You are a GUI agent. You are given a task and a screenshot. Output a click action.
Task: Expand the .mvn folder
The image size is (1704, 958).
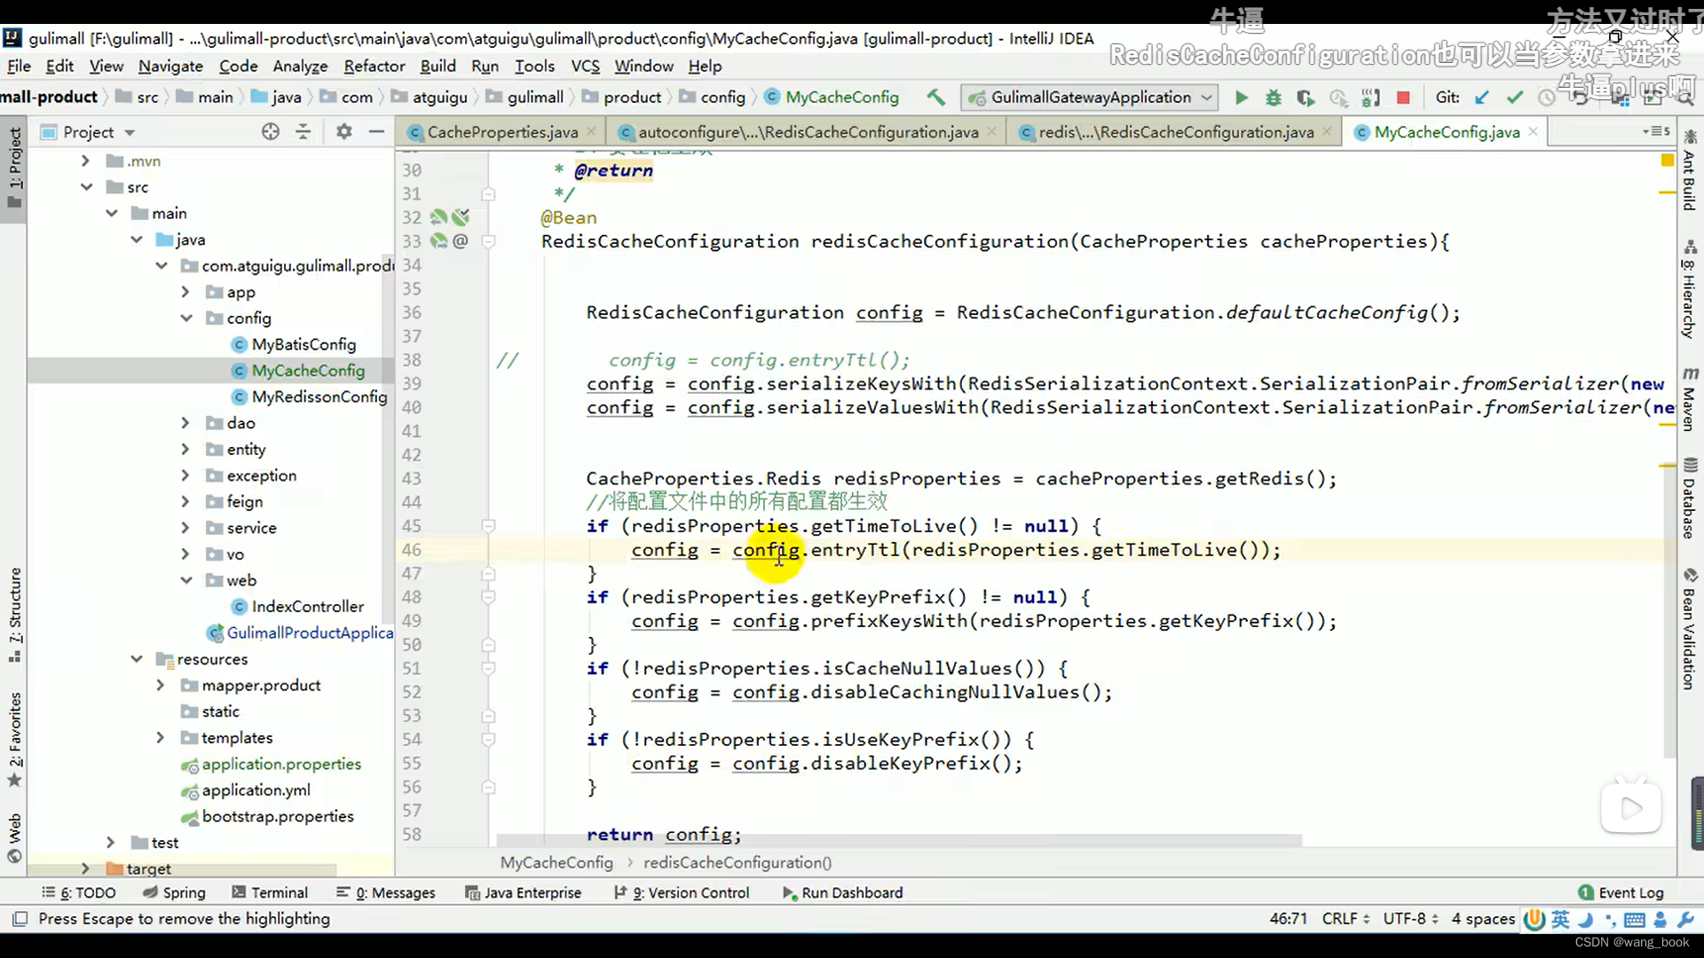point(85,161)
